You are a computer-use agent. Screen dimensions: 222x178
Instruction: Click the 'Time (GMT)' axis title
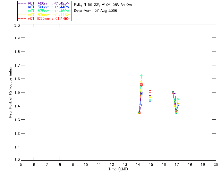tap(118, 169)
